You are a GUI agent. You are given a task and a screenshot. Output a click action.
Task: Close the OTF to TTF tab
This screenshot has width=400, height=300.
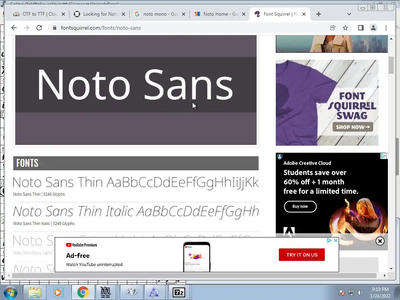point(63,14)
